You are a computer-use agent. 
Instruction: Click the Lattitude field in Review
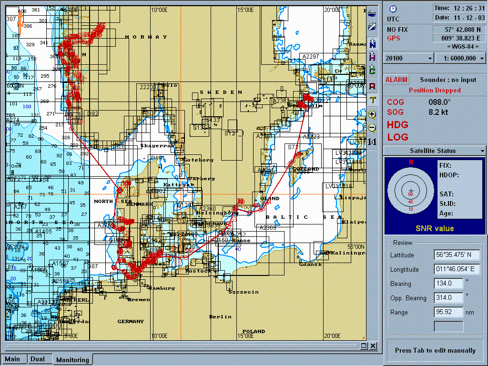pos(457,255)
